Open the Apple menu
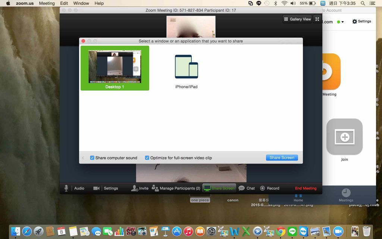This screenshot has width=382, height=239. [8, 3]
